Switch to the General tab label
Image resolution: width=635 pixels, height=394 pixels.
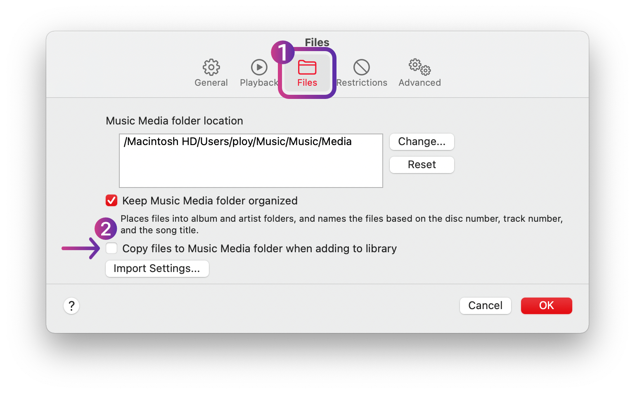pos(211,83)
